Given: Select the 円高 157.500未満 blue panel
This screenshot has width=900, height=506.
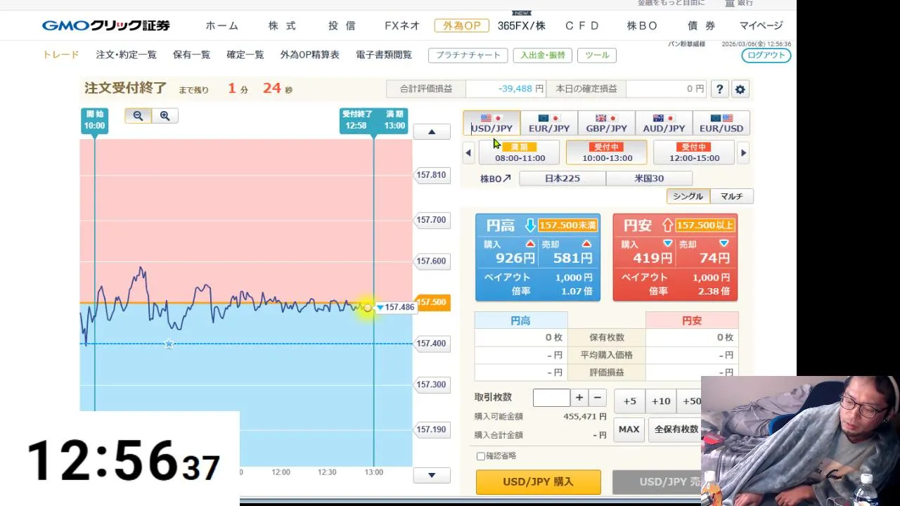Looking at the screenshot, I should 538,257.
